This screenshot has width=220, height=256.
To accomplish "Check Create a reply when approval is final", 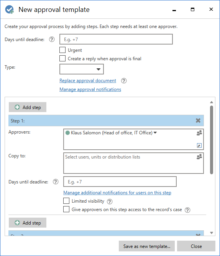I will pyautogui.click(x=62, y=58).
